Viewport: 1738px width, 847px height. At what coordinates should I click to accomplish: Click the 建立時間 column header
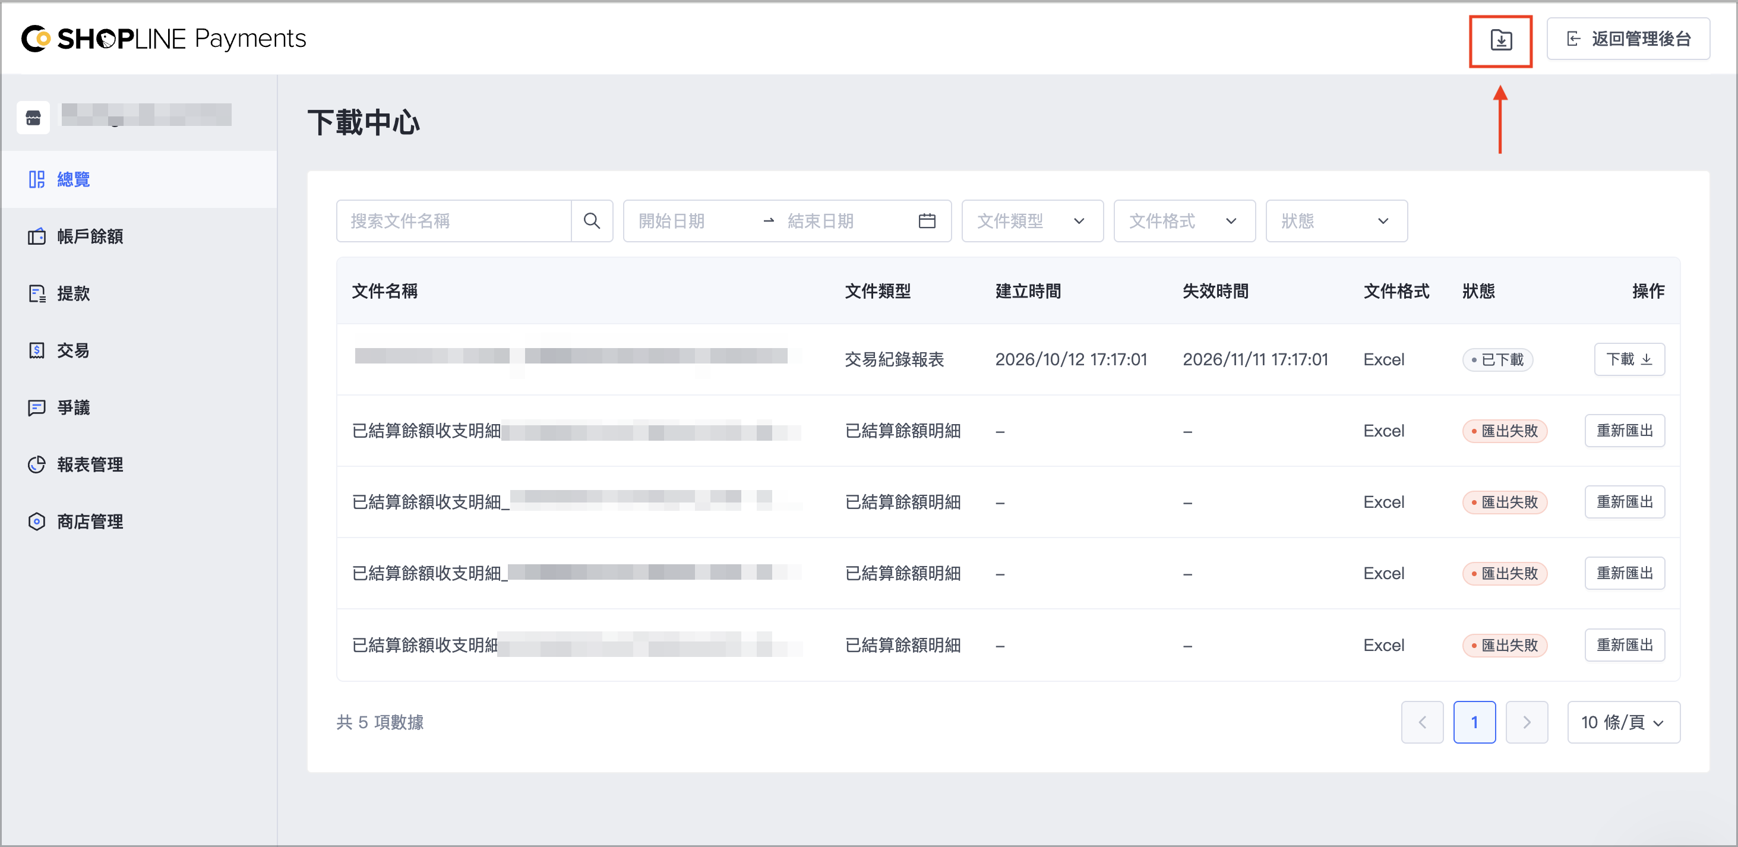1028,291
